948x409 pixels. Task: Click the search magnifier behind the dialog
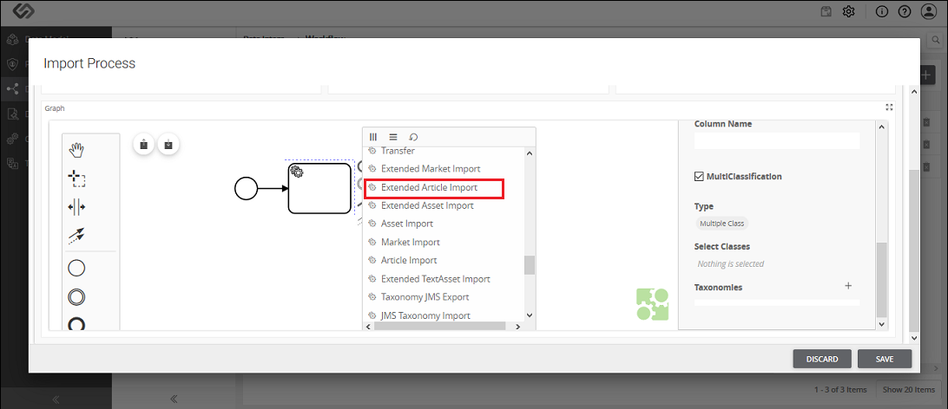(x=937, y=39)
